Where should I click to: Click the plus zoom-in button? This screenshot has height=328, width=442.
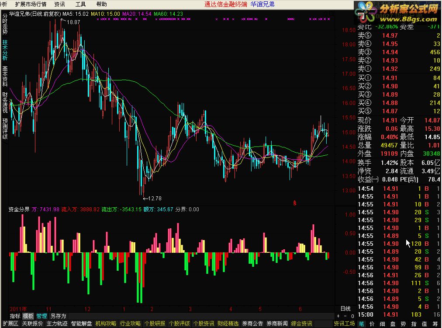pos(338,316)
